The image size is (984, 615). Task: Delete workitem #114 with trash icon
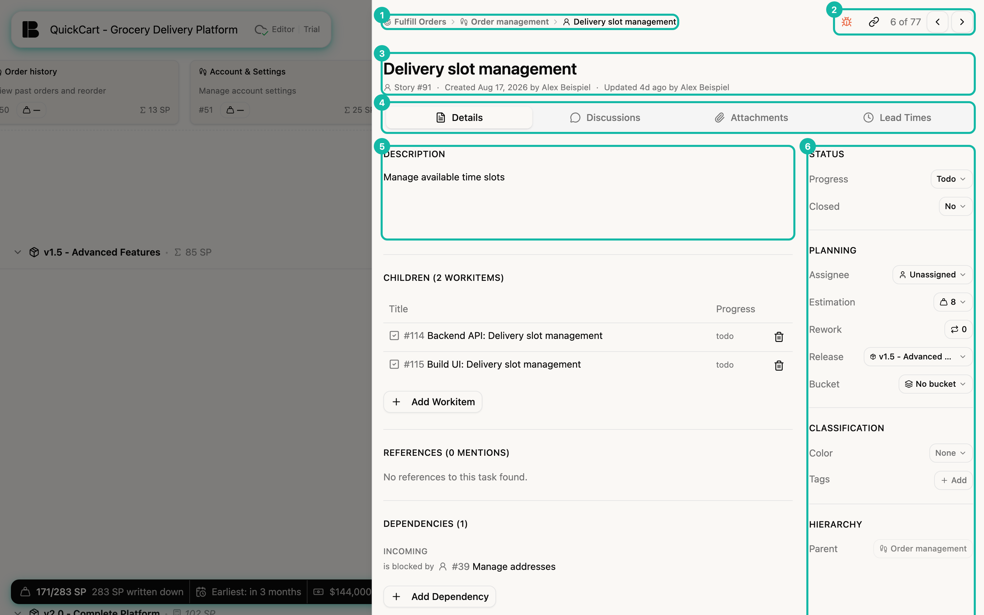(779, 337)
